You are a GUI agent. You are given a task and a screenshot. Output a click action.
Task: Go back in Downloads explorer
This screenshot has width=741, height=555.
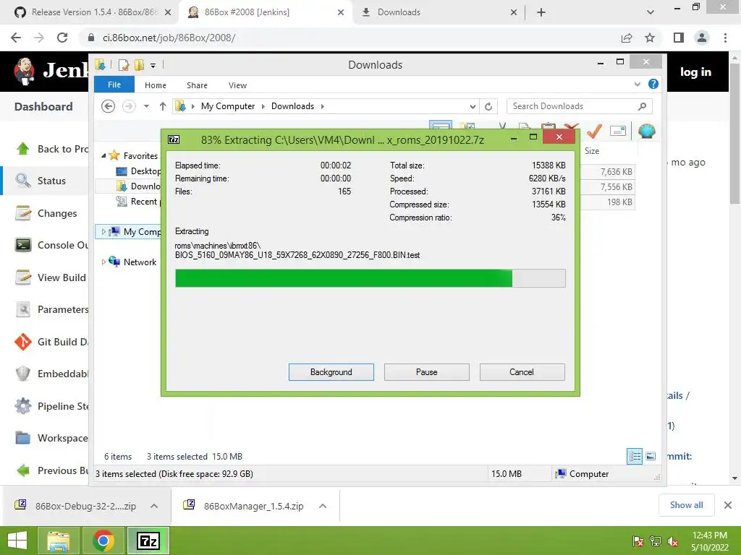(109, 106)
